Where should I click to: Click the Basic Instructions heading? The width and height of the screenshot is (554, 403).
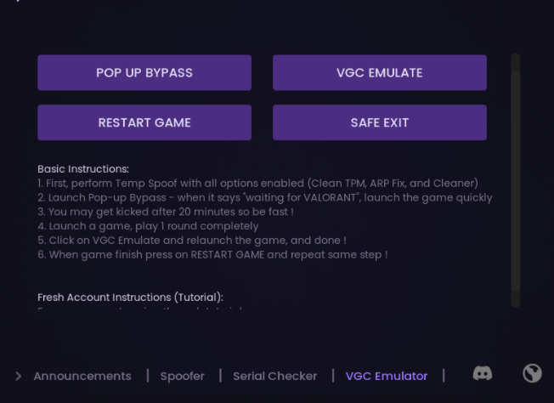(83, 169)
